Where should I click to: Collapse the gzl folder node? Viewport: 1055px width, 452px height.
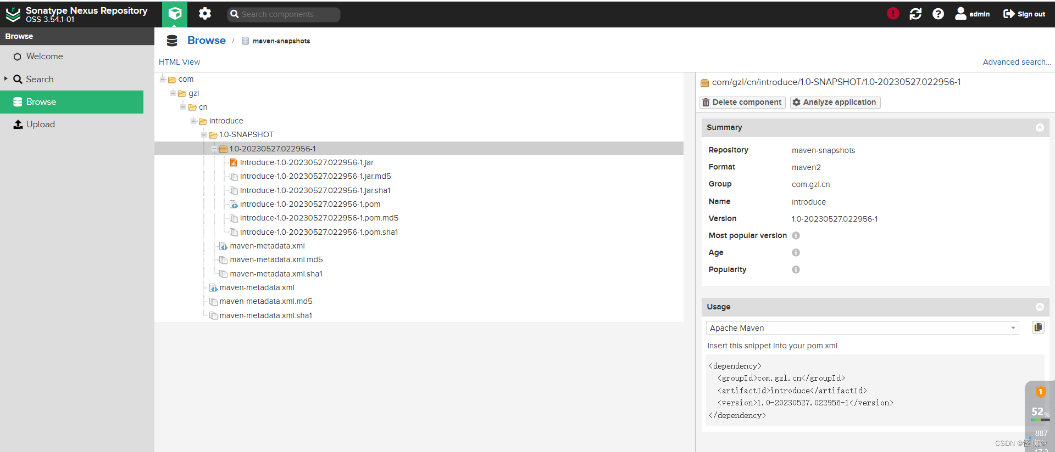[173, 93]
